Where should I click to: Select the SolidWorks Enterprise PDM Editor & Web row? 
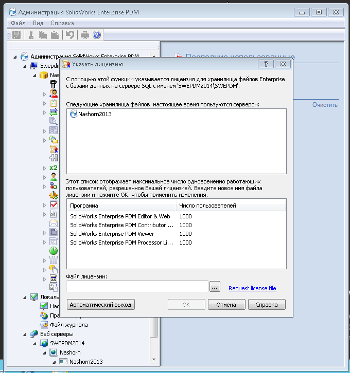tap(177, 216)
